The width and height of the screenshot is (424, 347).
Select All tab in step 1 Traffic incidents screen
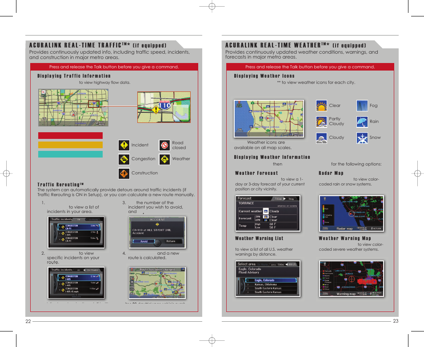click(x=79, y=220)
